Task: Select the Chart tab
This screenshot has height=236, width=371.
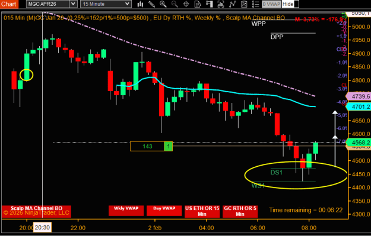Action: click(x=9, y=4)
